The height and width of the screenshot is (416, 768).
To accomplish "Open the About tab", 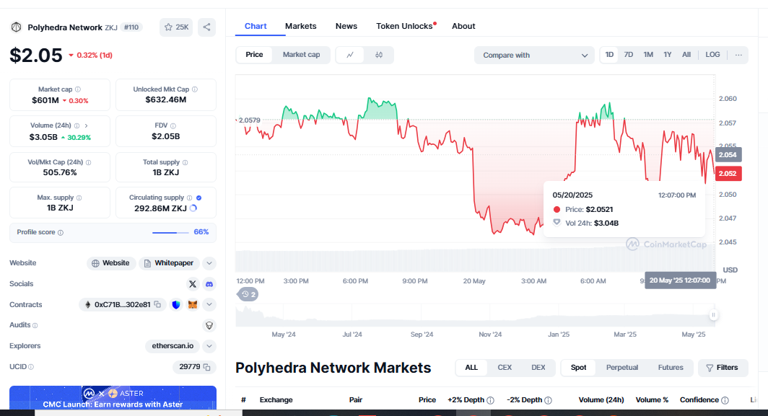I will (463, 27).
